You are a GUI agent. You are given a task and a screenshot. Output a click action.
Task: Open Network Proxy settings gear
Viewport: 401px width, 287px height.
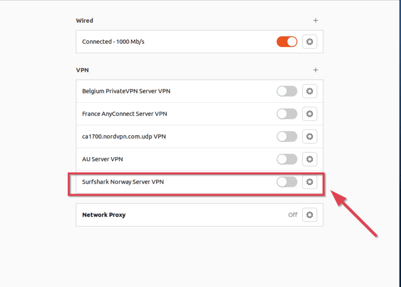pos(310,214)
